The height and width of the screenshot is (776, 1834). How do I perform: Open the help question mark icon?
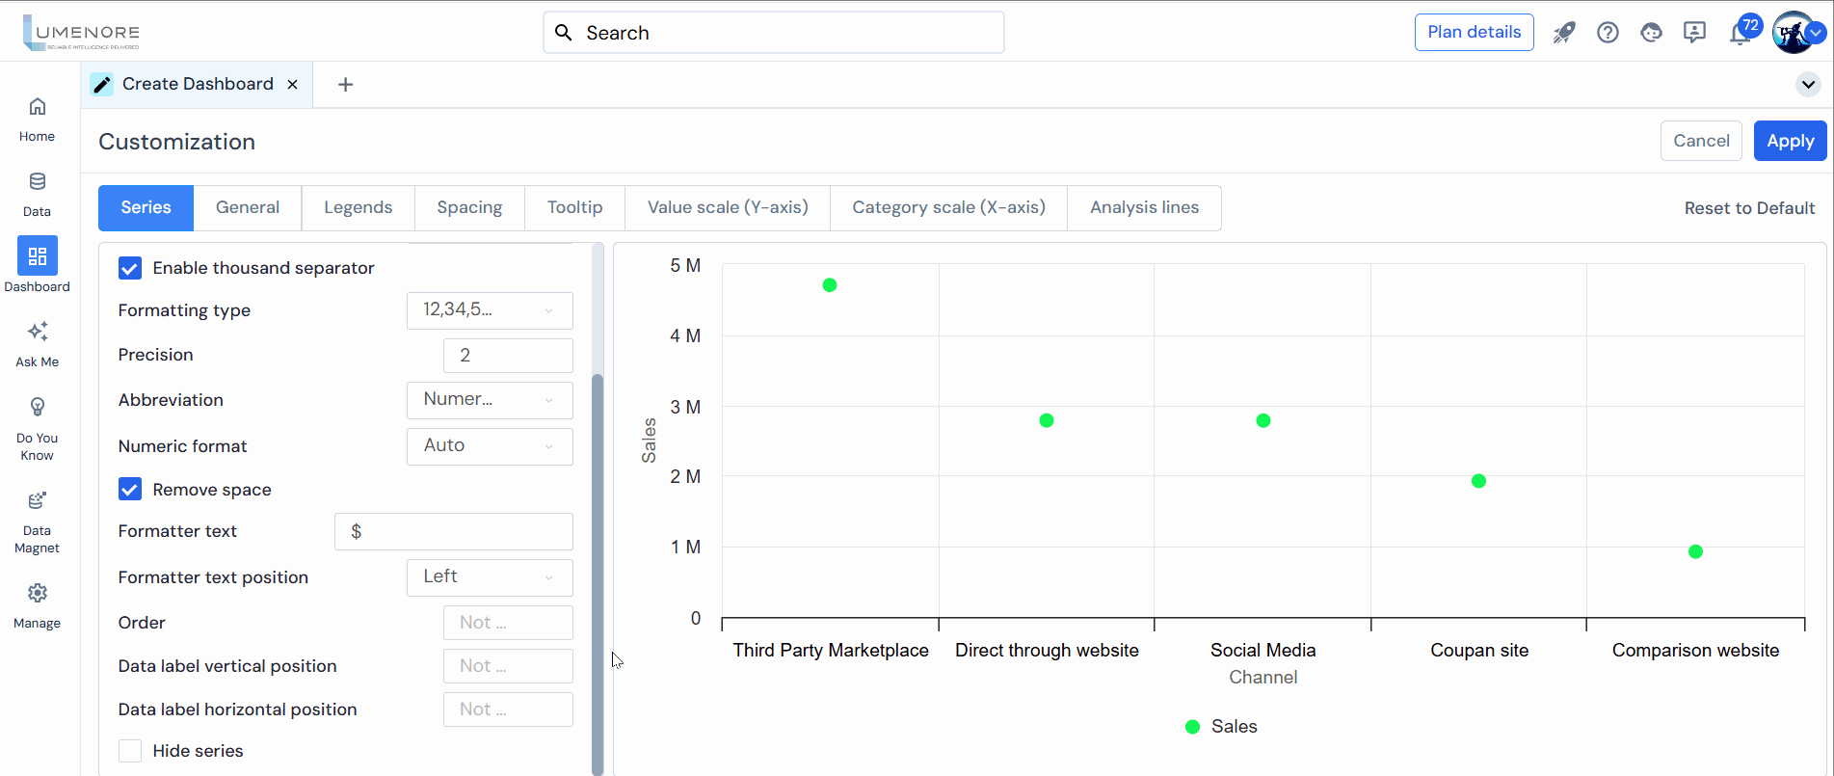(1608, 33)
